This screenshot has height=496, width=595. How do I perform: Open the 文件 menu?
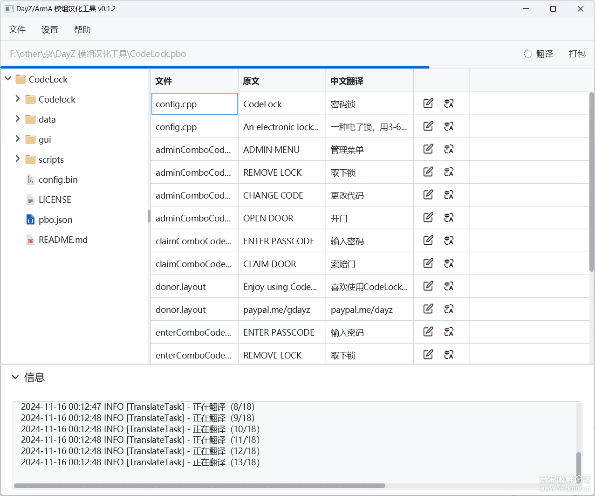[17, 30]
